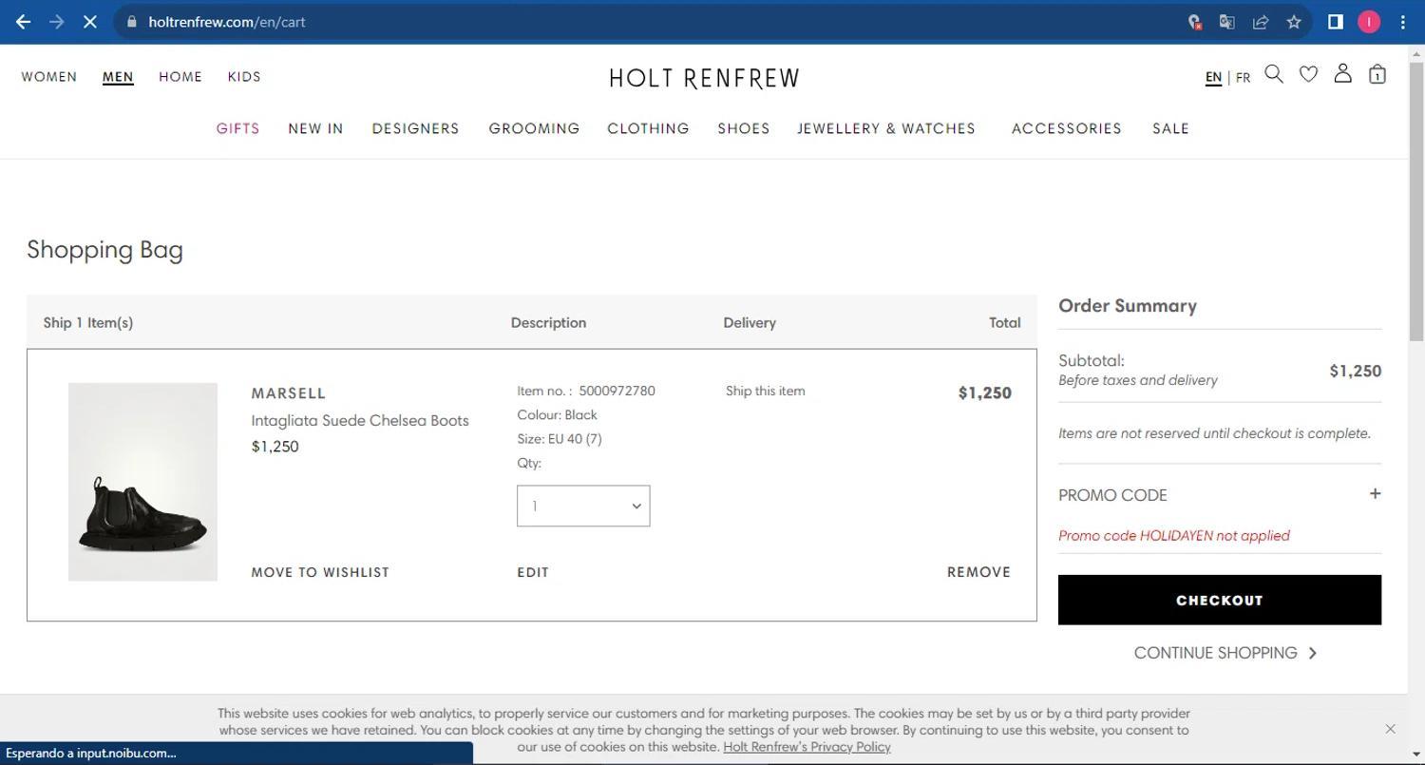Open the Shoes menu
Screen dimensions: 1425x765
[744, 128]
